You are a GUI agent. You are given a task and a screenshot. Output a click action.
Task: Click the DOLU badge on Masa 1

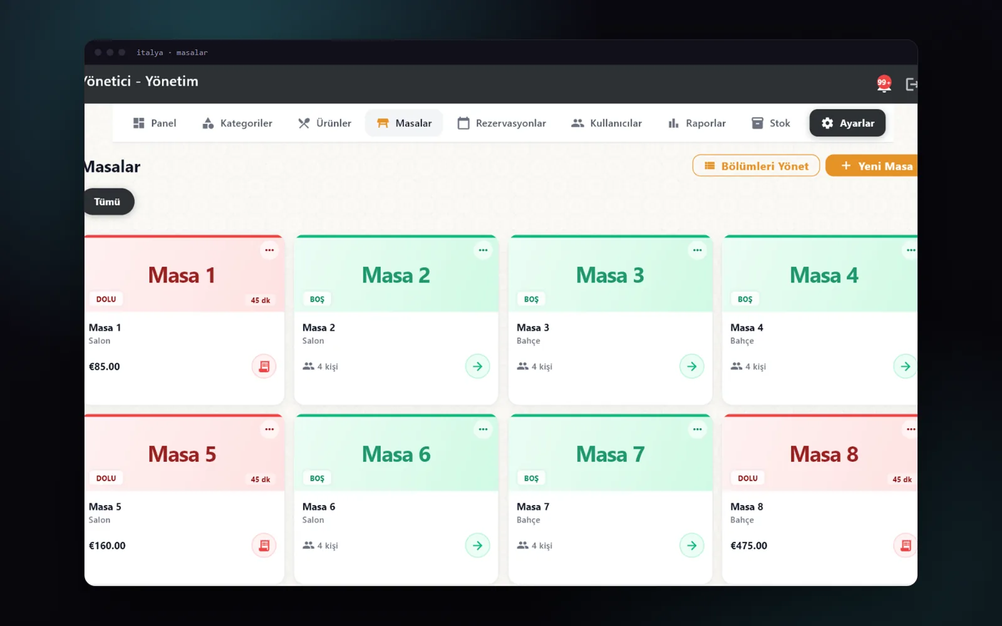pos(106,299)
